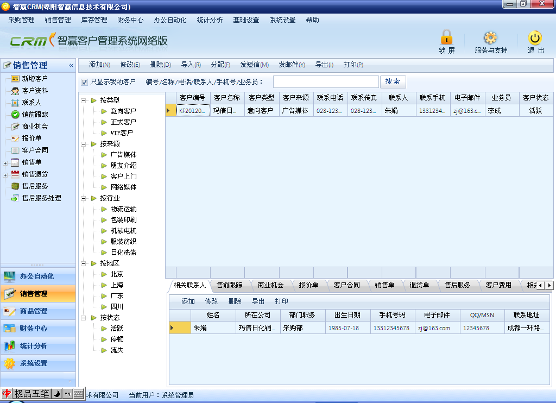Switch to 统计分析 module panel

coord(38,346)
